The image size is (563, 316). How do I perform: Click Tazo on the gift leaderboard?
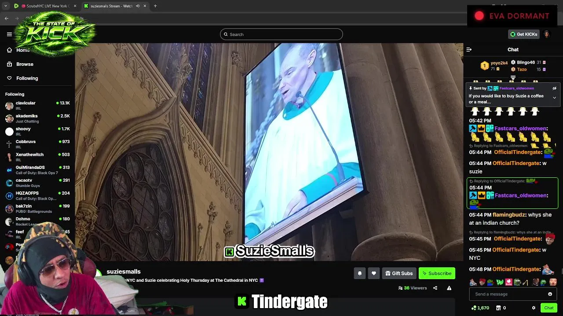(522, 69)
